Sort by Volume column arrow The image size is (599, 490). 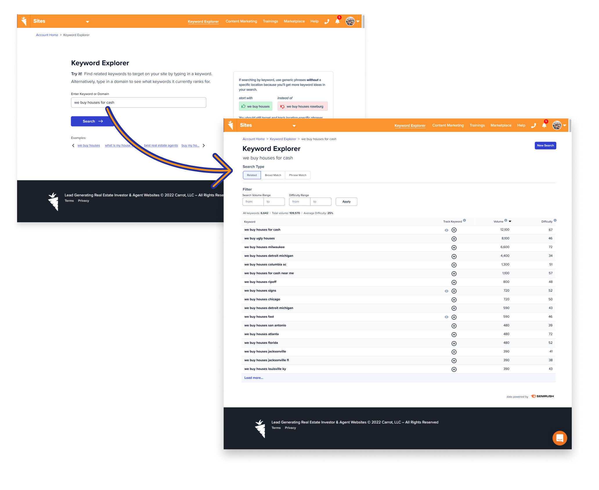click(510, 221)
